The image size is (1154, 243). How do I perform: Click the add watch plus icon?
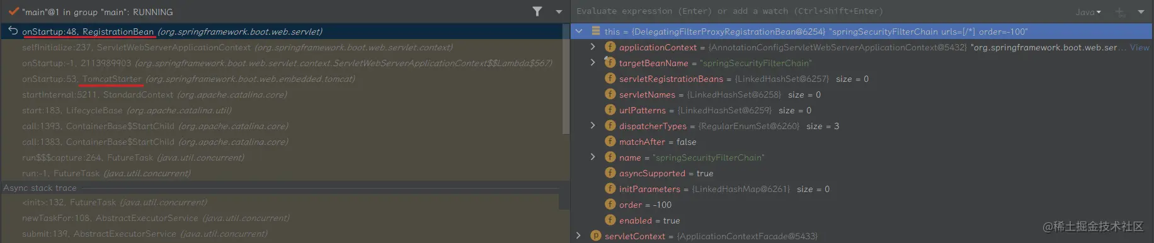click(x=1120, y=12)
